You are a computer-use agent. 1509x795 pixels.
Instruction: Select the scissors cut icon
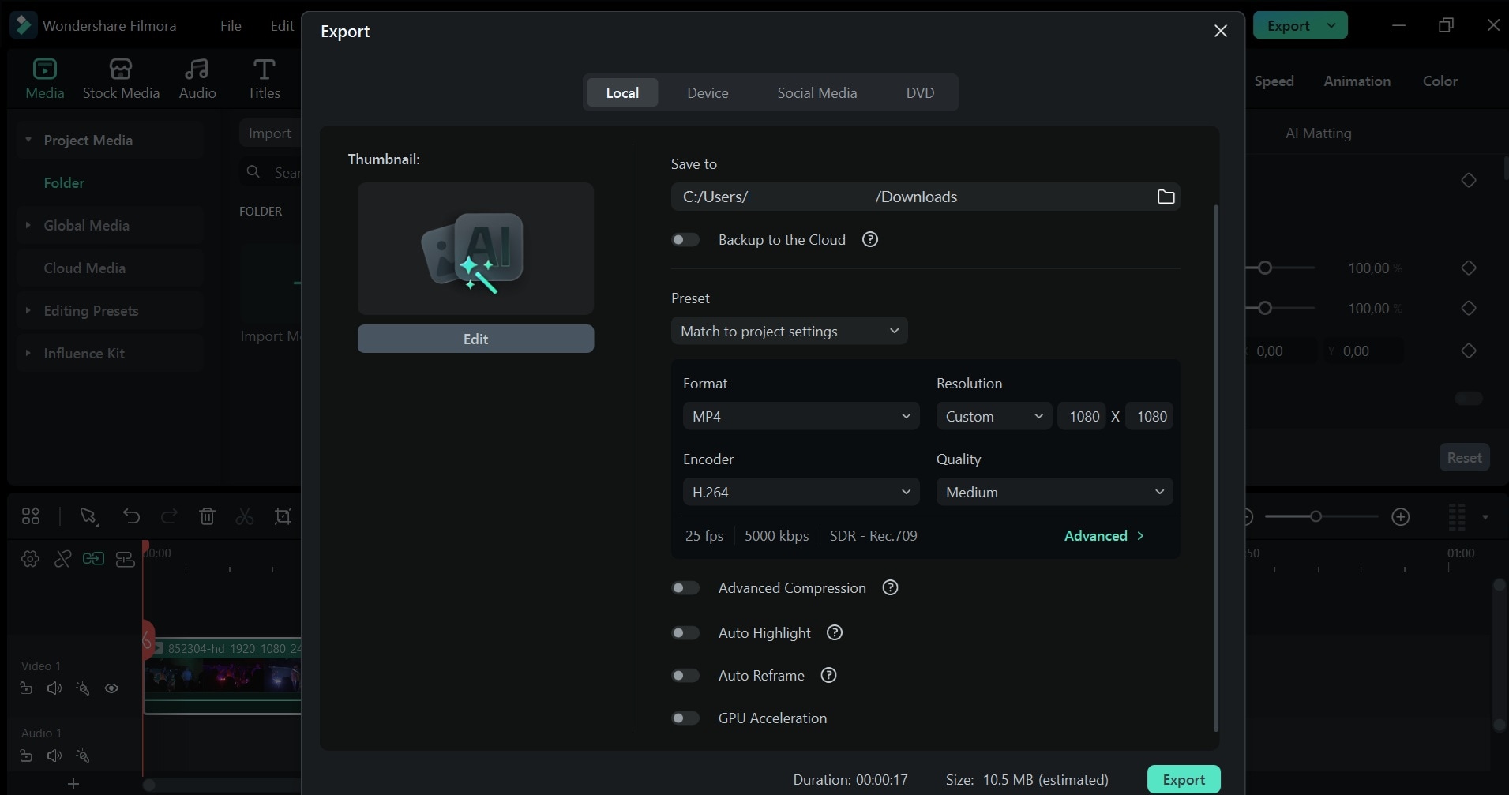(x=244, y=516)
